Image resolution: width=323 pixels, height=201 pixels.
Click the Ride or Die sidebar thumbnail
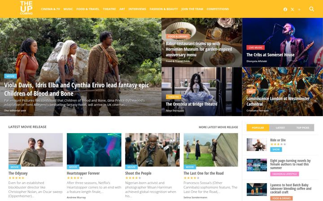(257, 145)
